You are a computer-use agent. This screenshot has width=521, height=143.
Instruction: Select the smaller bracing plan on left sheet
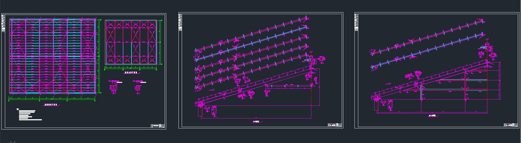coord(131,42)
